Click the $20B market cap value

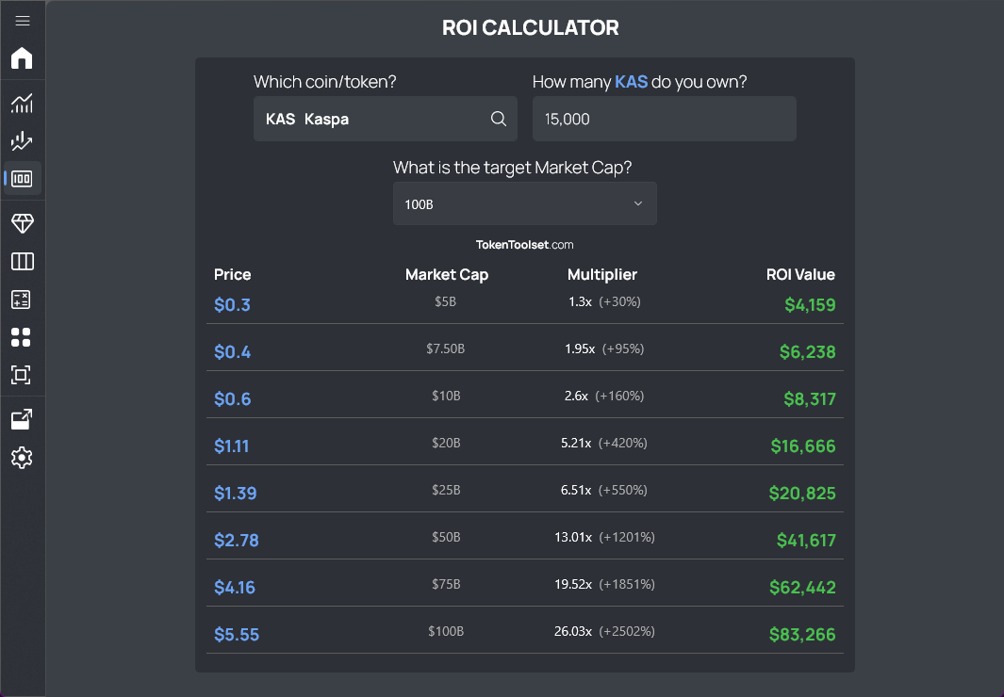[446, 443]
